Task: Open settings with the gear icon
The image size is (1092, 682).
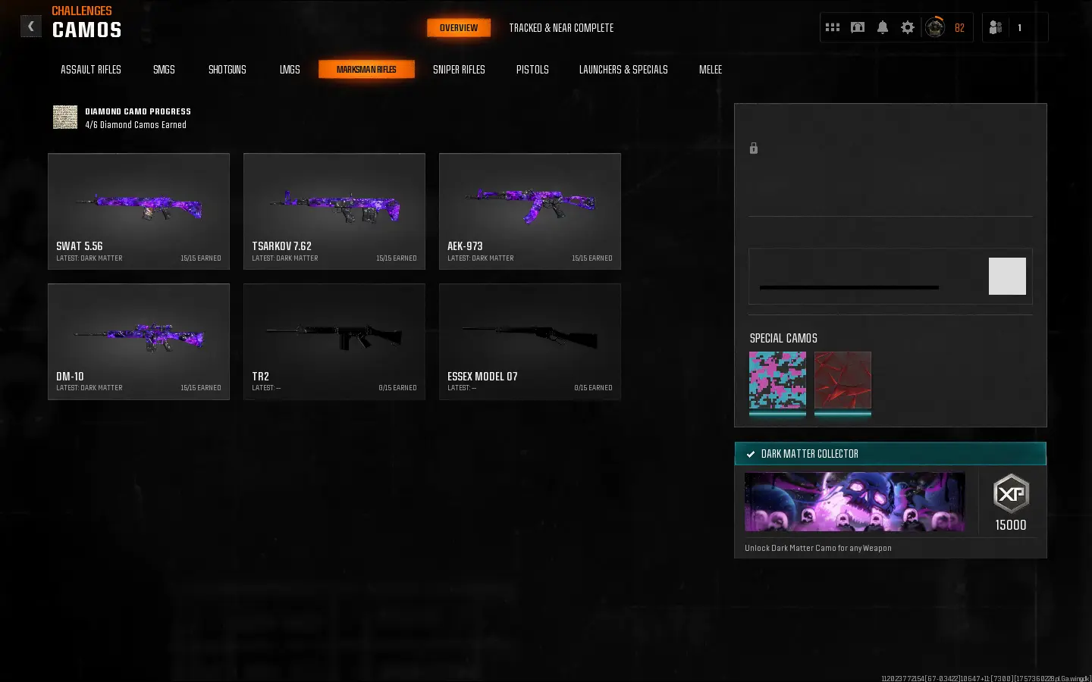Action: point(908,27)
